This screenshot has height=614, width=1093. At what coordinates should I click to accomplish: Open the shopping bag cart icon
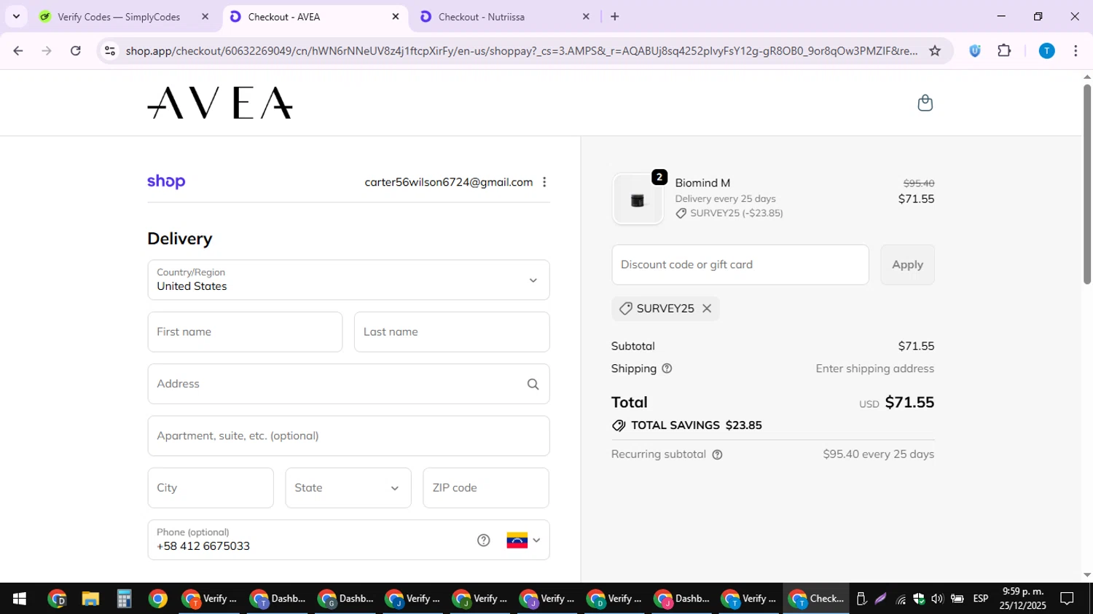(925, 103)
